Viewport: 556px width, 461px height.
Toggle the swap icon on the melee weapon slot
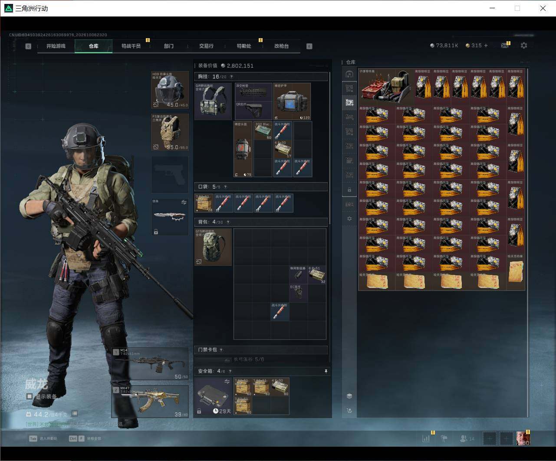184,203
